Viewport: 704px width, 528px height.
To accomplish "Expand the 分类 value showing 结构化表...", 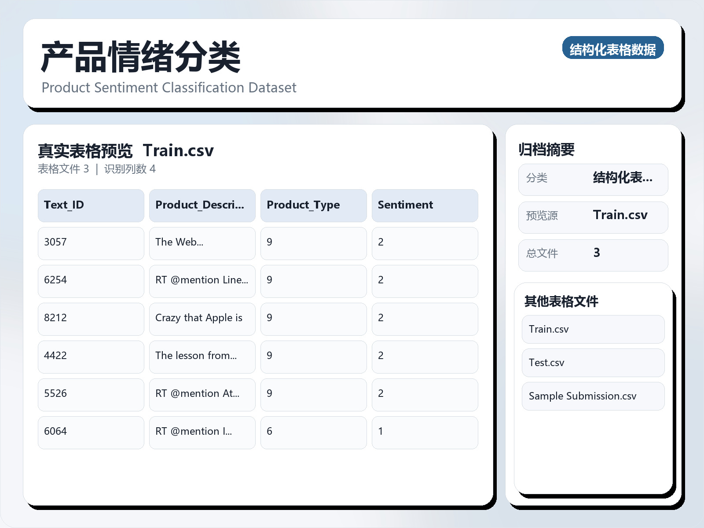I will [x=623, y=179].
